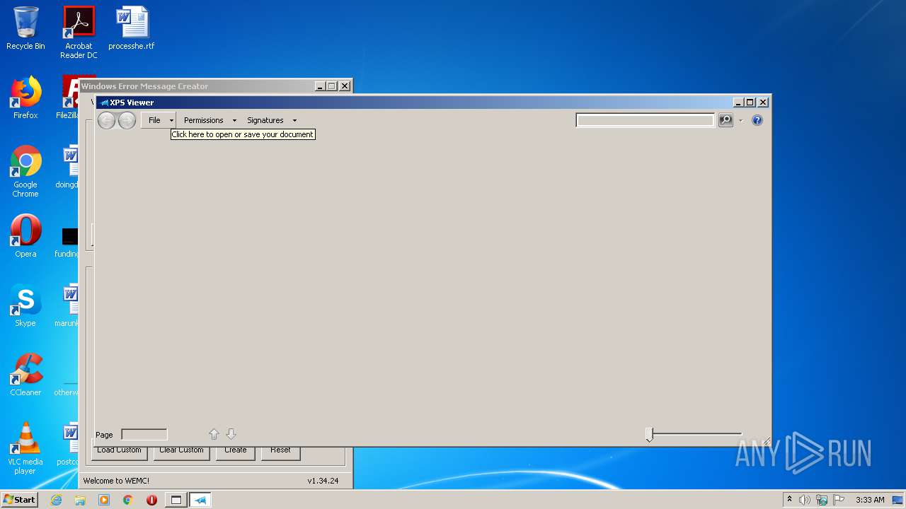Open Windows Explorer folder in taskbar

click(80, 500)
